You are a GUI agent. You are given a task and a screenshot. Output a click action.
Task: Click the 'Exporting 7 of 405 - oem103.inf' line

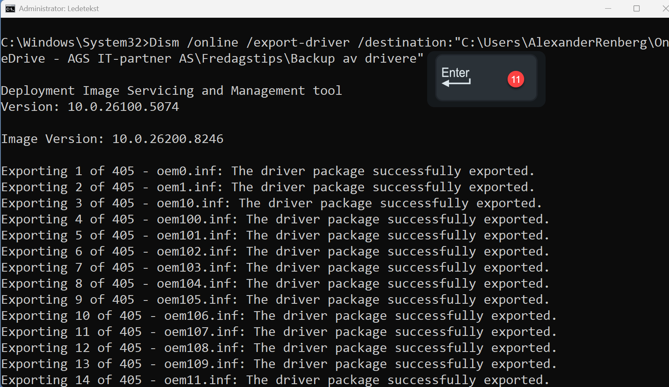point(275,267)
